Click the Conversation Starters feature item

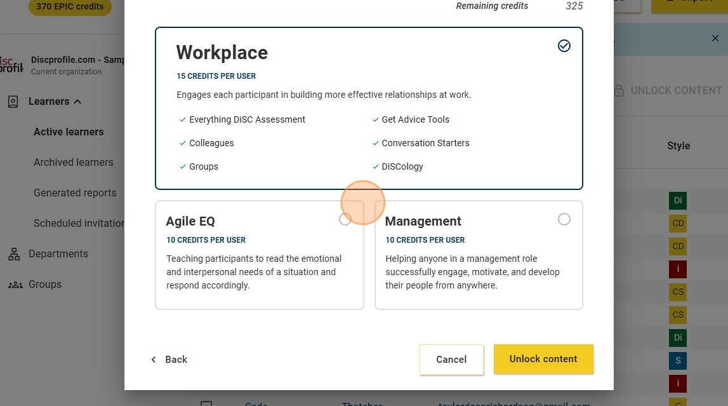click(x=421, y=143)
